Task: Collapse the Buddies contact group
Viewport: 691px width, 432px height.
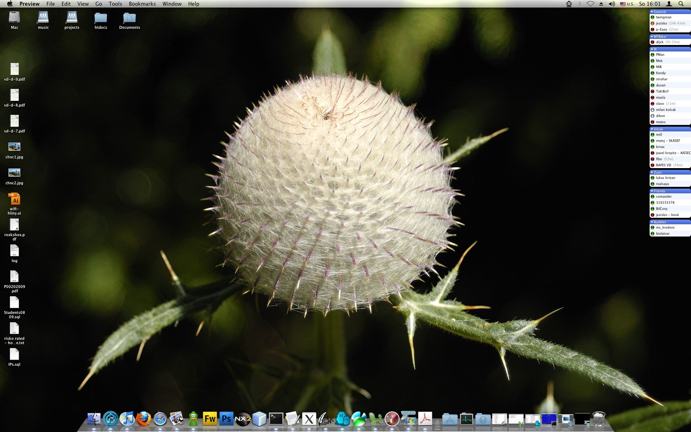Action: click(x=652, y=222)
